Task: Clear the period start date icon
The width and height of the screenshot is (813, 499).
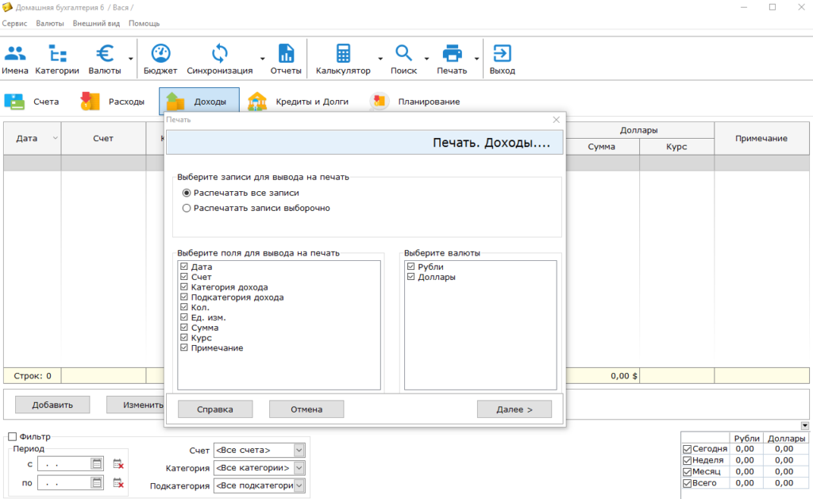Action: click(118, 464)
